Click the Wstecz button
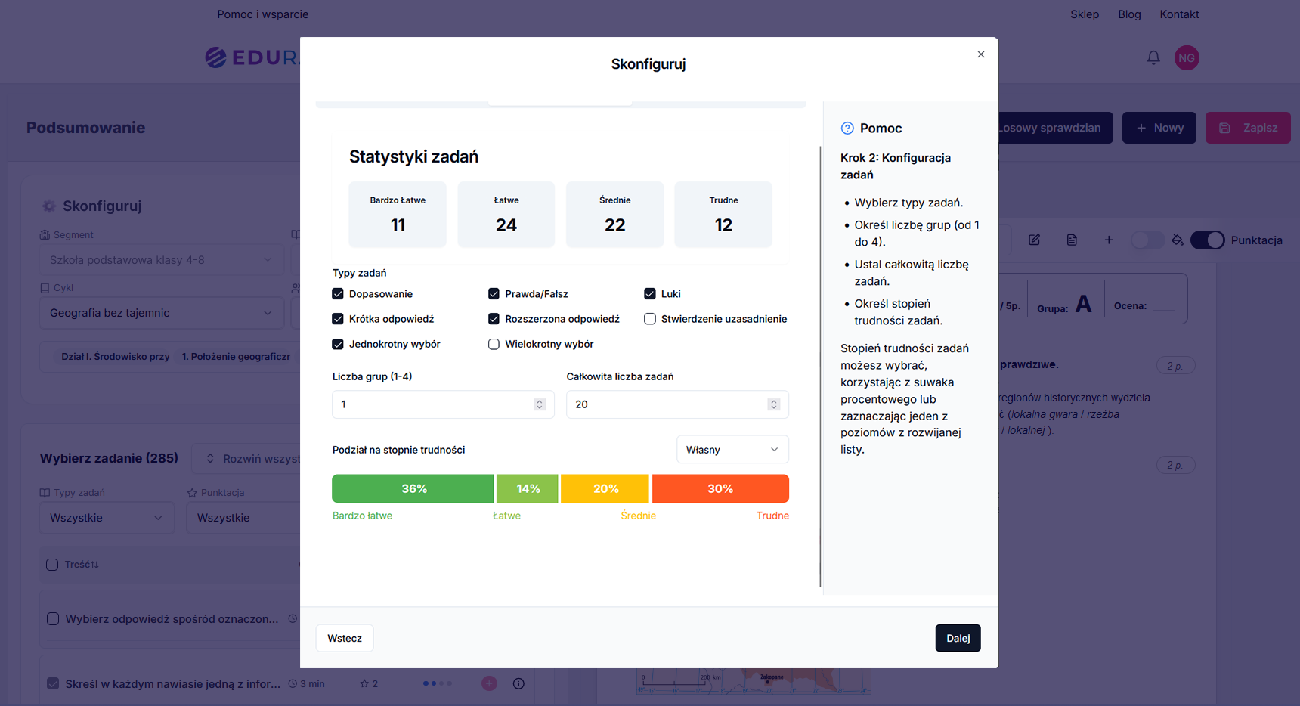 point(345,638)
